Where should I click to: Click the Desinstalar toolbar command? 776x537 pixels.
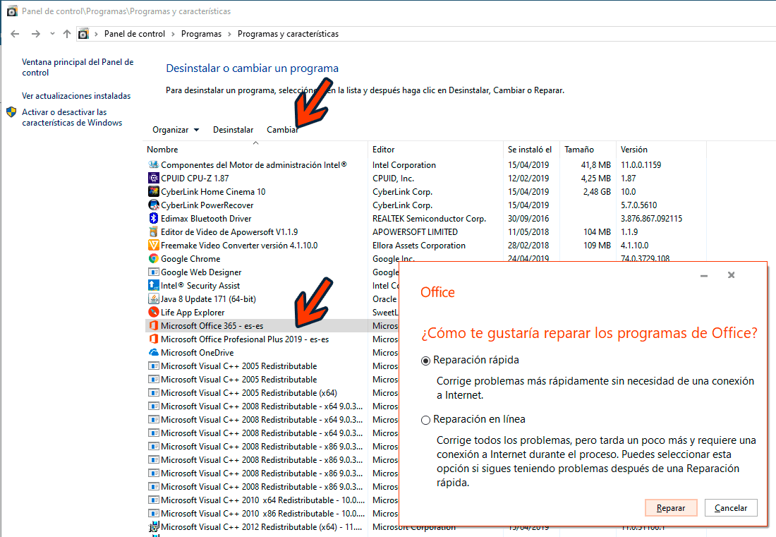pos(233,130)
